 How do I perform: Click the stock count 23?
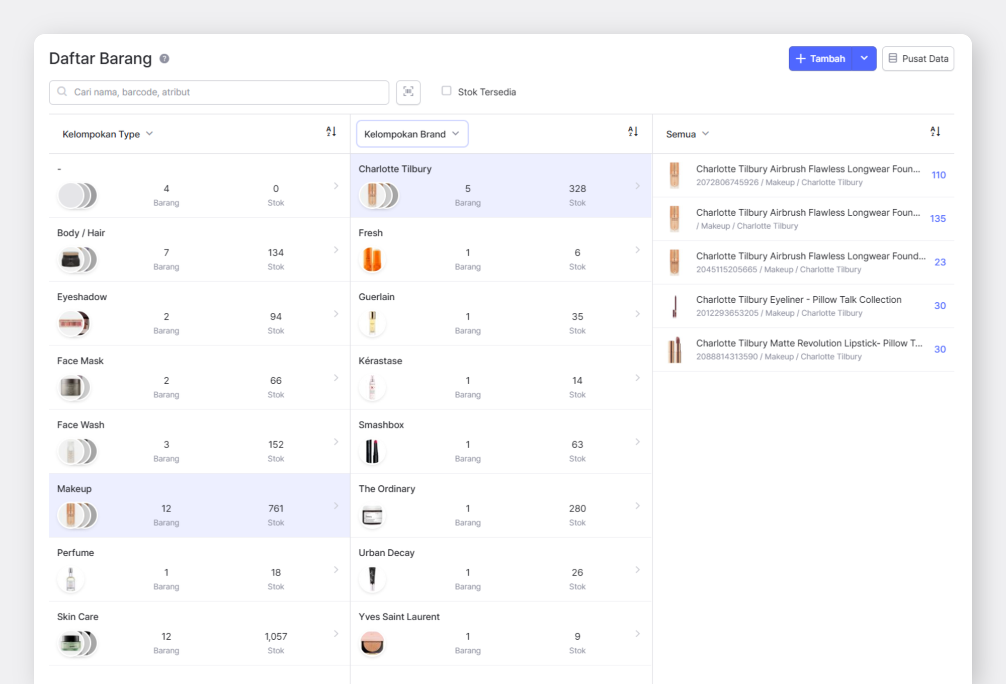tap(940, 262)
